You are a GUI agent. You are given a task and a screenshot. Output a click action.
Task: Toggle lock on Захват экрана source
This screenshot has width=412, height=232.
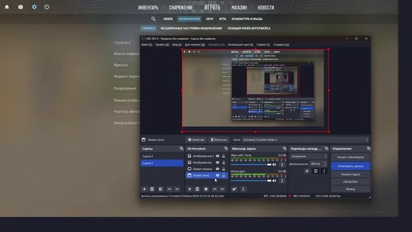[223, 169]
